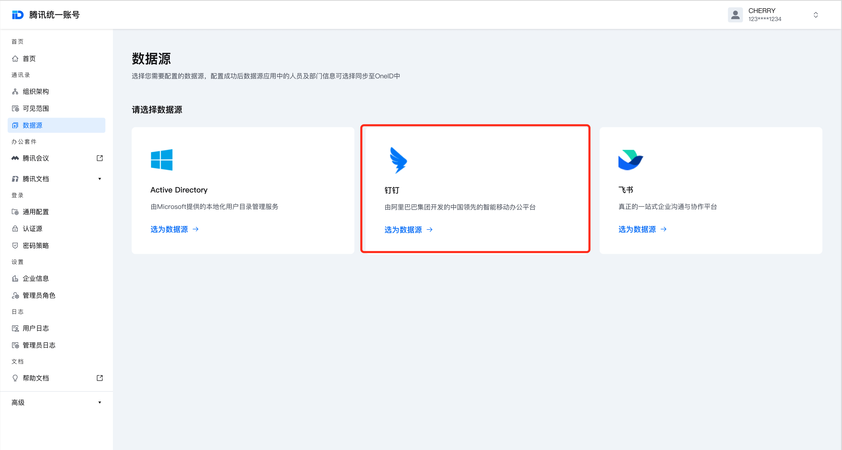Viewport: 842px width, 450px height.
Task: Click the 高级 section label
Action: pos(18,402)
